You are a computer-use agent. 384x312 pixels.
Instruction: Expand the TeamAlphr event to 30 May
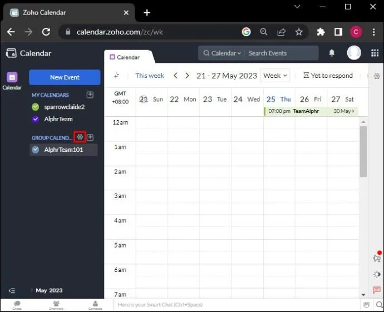pos(344,111)
